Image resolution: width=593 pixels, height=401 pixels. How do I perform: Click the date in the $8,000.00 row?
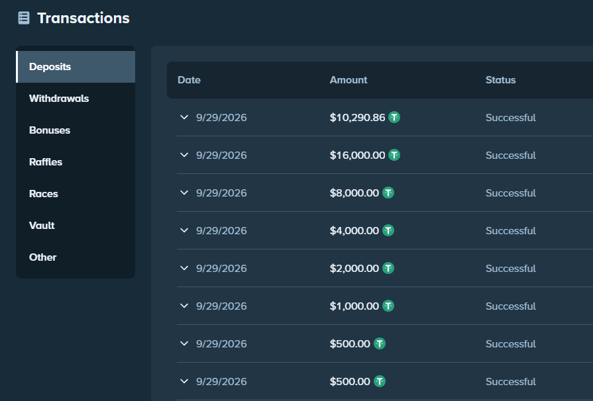pyautogui.click(x=221, y=193)
